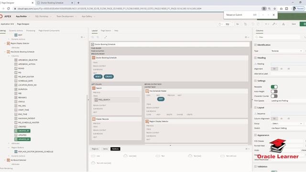Click the zoom in icon in Layout toolbar
This screenshot has height=172, width=306.
tap(98, 37)
